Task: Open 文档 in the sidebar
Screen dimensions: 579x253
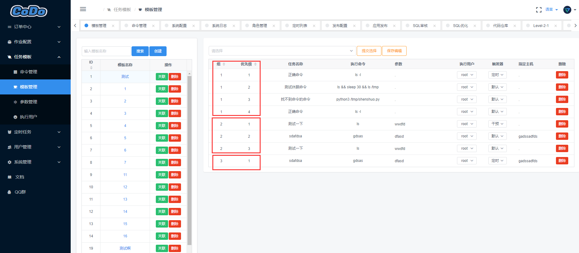Action: point(35,177)
